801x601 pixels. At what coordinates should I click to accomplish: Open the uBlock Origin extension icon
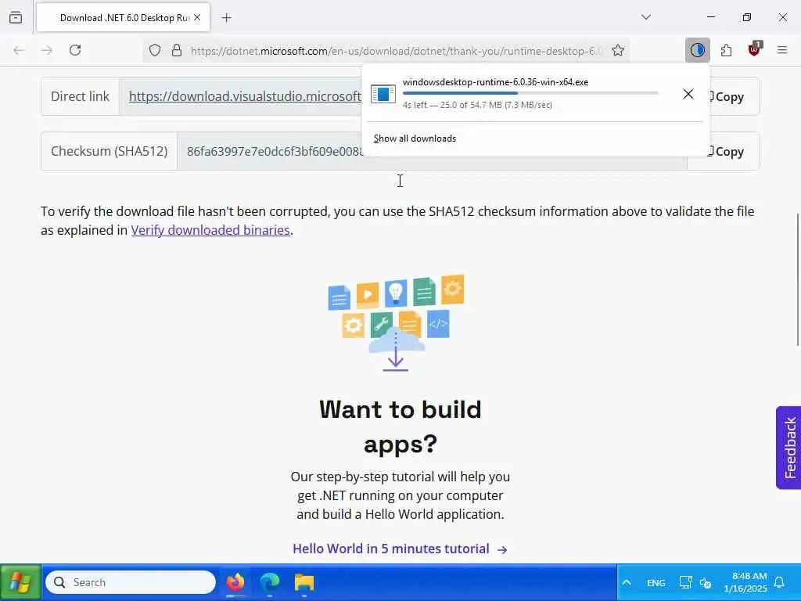[755, 49]
